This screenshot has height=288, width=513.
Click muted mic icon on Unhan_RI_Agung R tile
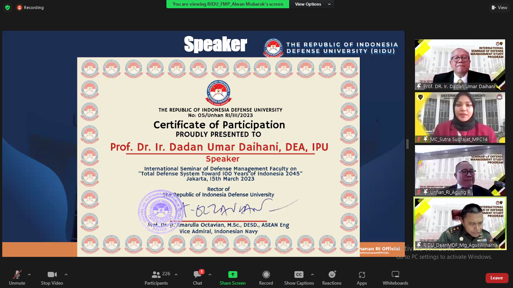pyautogui.click(x=419, y=192)
